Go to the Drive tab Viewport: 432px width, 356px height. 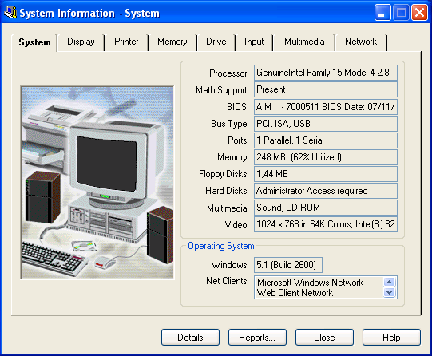[x=216, y=42]
